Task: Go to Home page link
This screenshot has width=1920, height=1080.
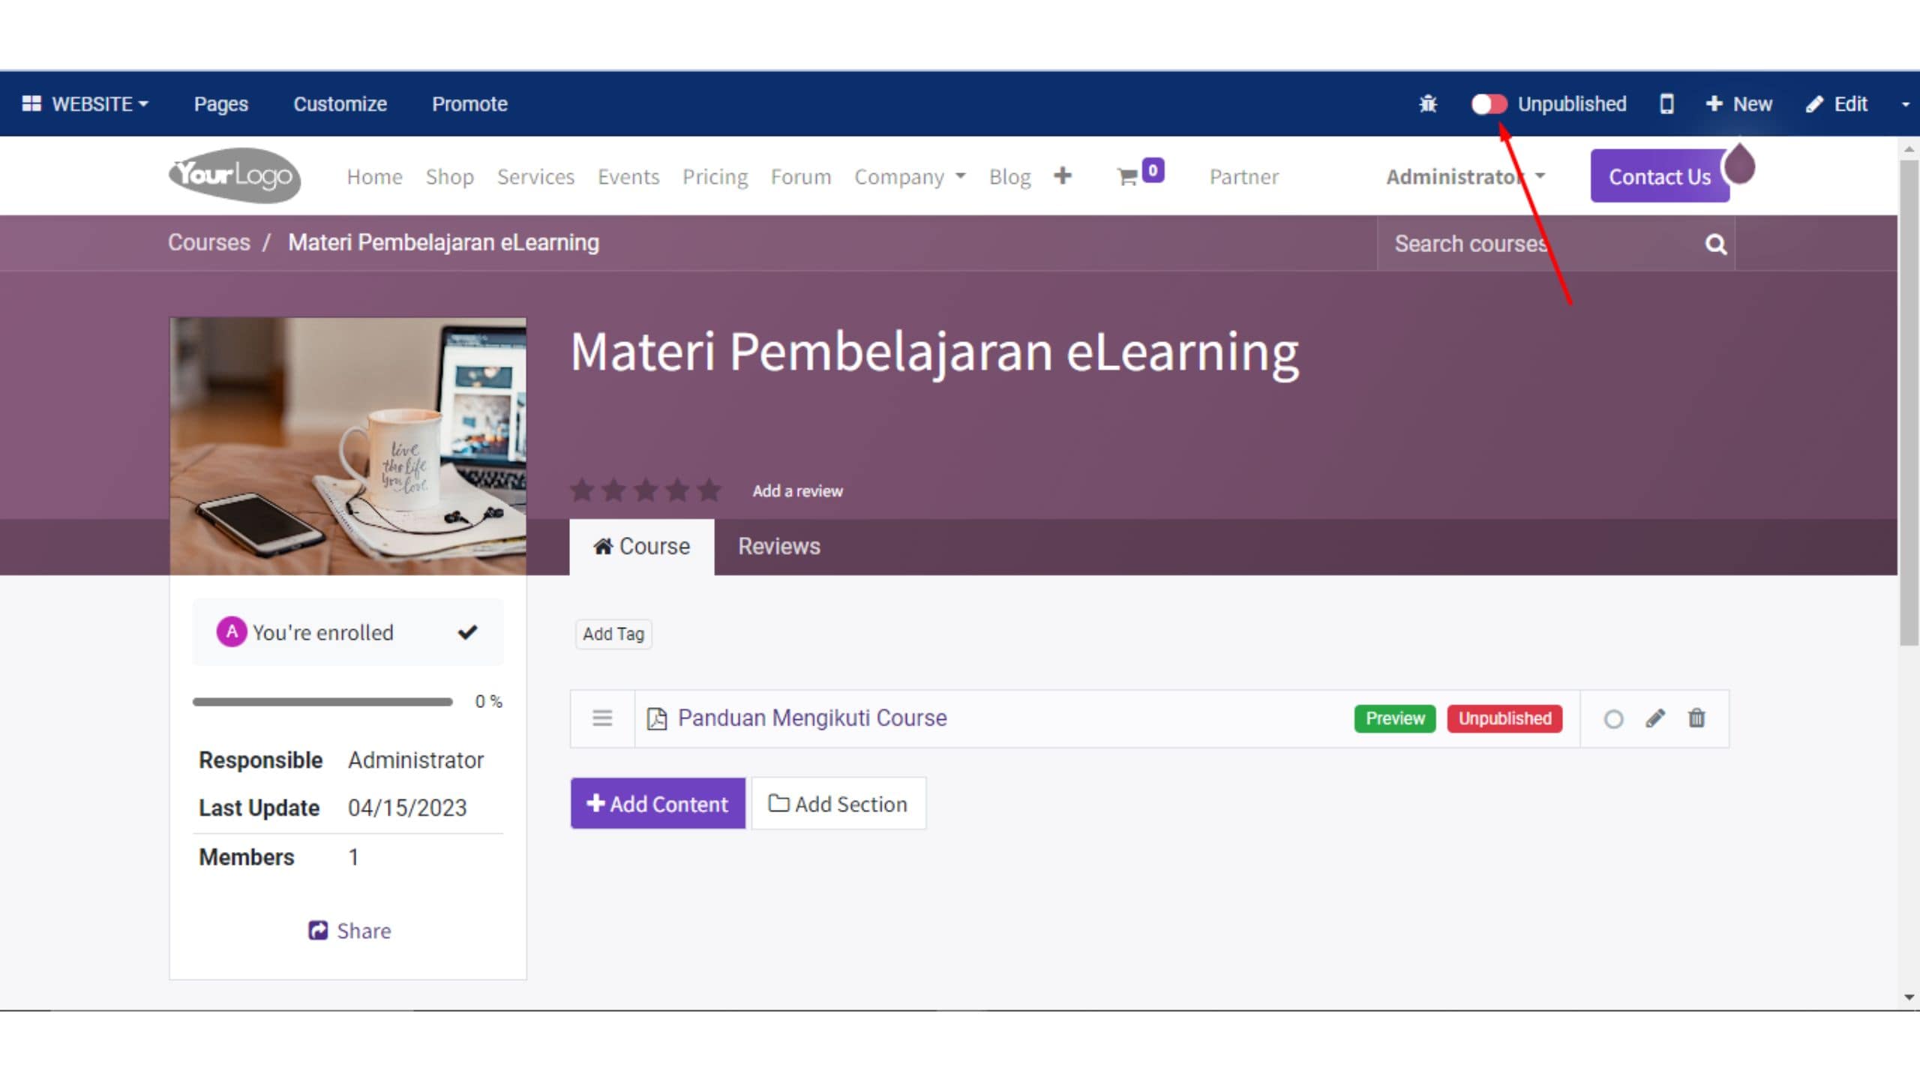Action: [374, 177]
